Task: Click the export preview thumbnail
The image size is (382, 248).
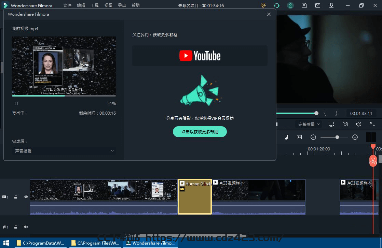Action: pos(64,65)
